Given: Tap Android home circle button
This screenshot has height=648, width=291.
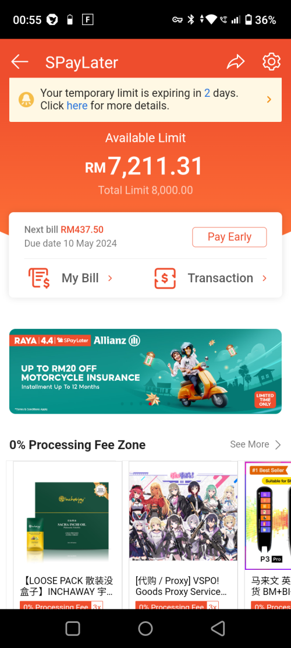Looking at the screenshot, I should pos(145,628).
